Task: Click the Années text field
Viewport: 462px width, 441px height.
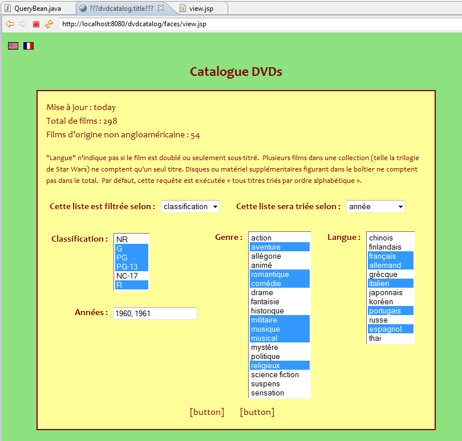Action: tap(155, 313)
